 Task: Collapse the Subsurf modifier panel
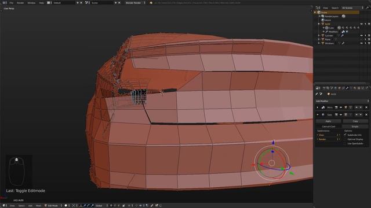pyautogui.click(x=318, y=114)
